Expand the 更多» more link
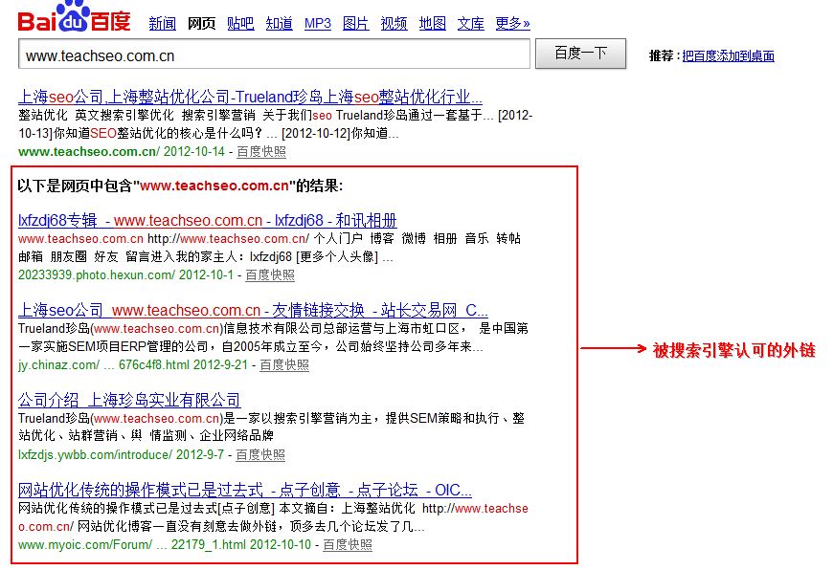Image resolution: width=834 pixels, height=570 pixels. [512, 24]
